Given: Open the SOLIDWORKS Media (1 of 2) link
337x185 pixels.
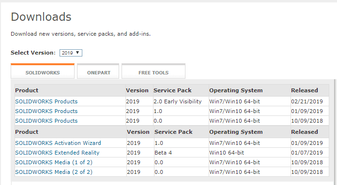Looking at the screenshot, I should [54, 162].
